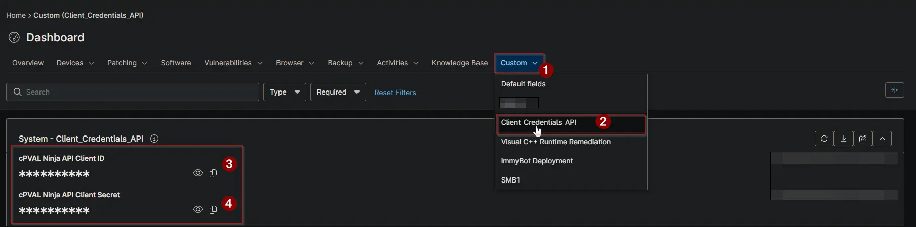Image resolution: width=916 pixels, height=227 pixels.
Task: Click the collapse-all icon at far right
Action: 895,90
